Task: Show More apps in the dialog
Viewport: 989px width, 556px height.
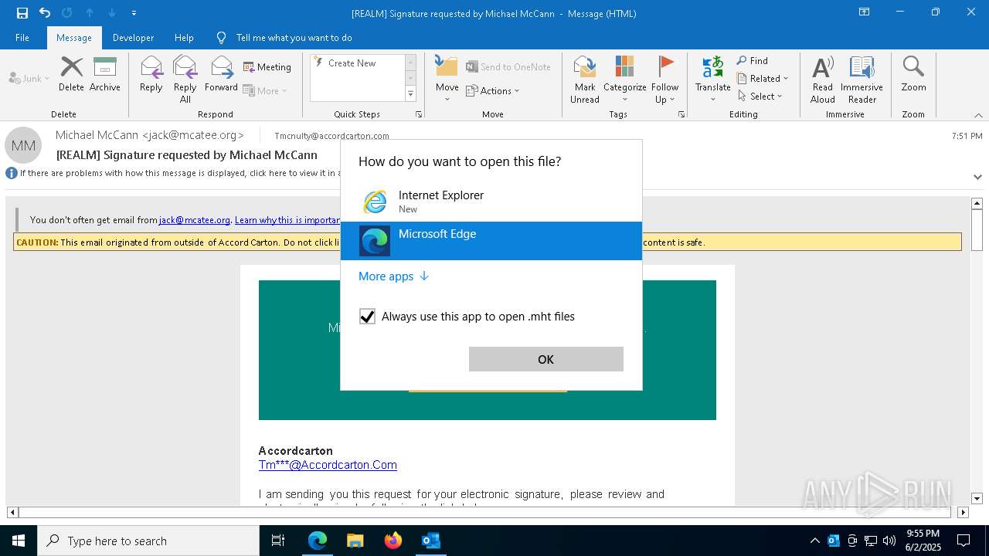Action: tap(393, 276)
